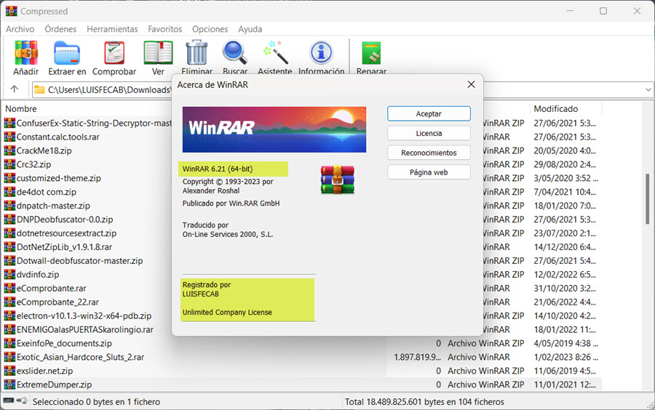Select dotnetresourcesextract.zip file
Viewport: 655px width, 410px height.
[x=66, y=233]
